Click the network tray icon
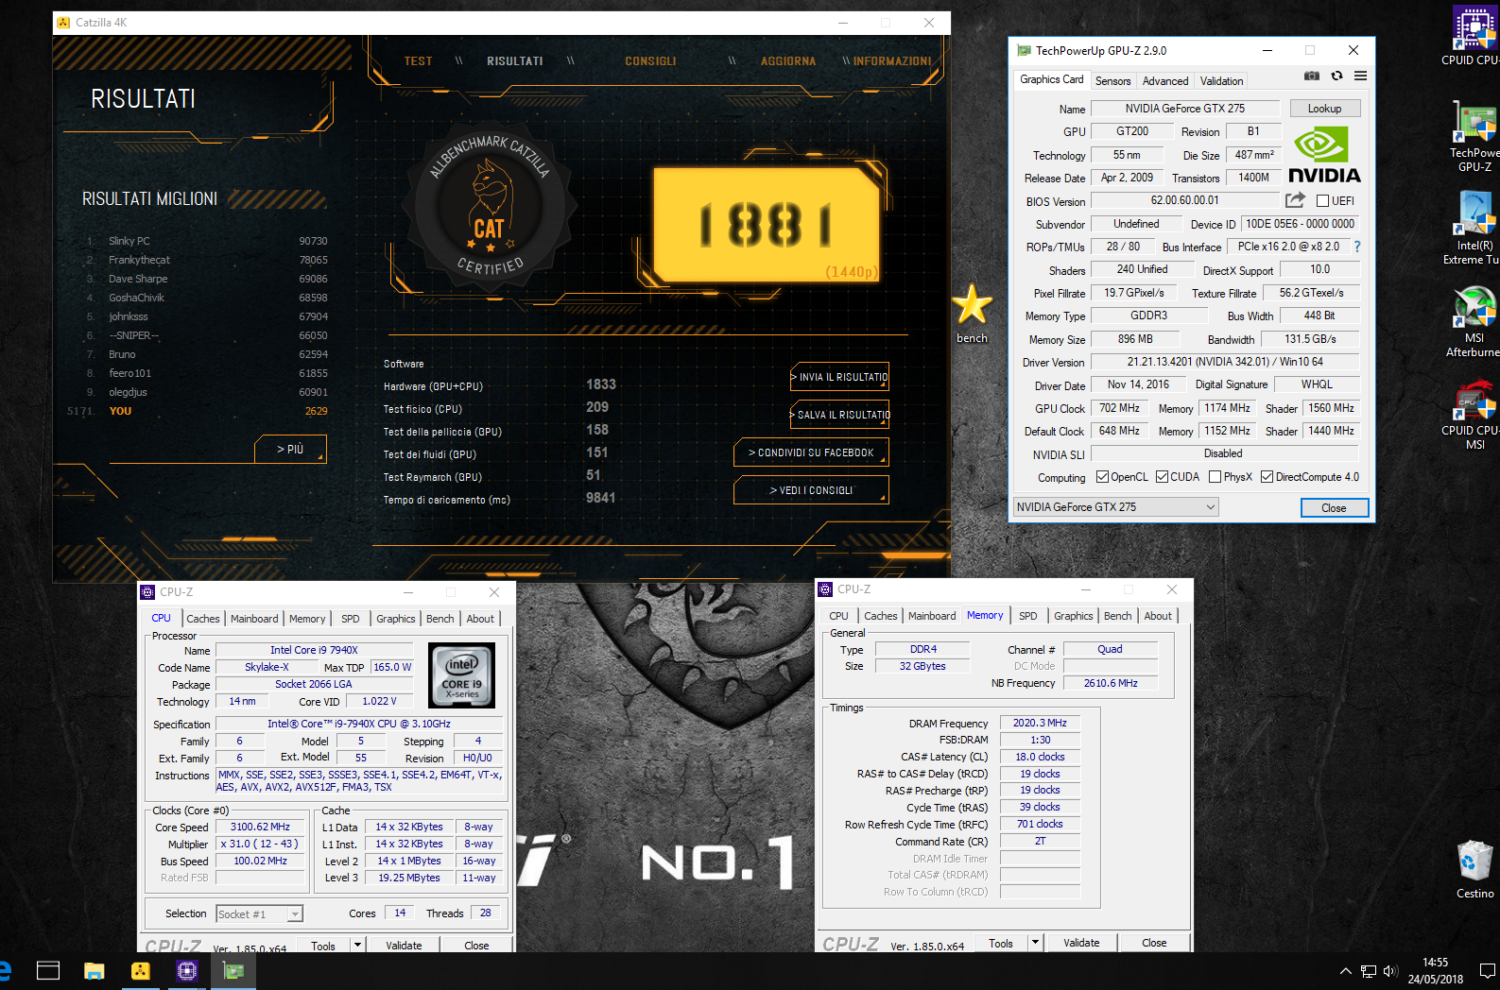1500x990 pixels. pyautogui.click(x=1368, y=971)
